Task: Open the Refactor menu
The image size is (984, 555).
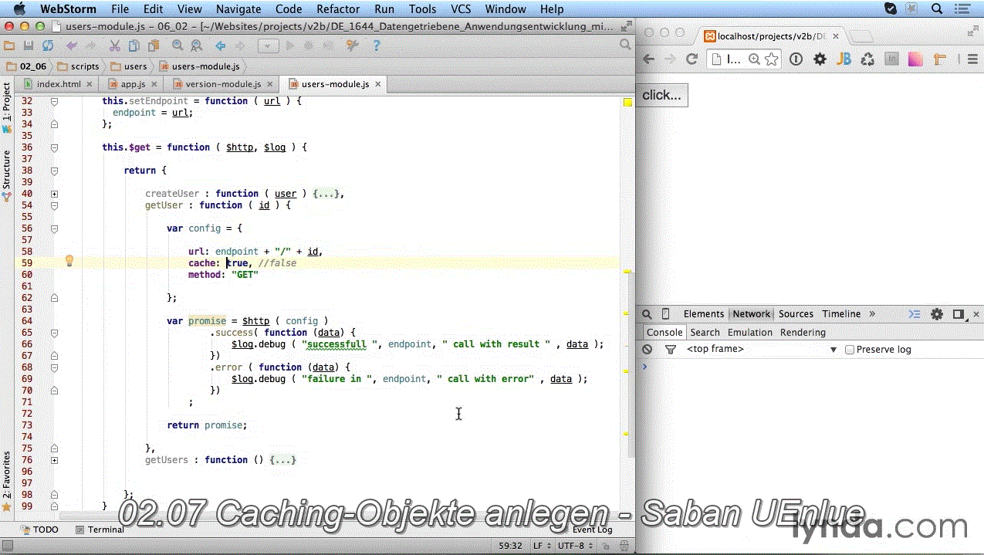Action: (338, 9)
